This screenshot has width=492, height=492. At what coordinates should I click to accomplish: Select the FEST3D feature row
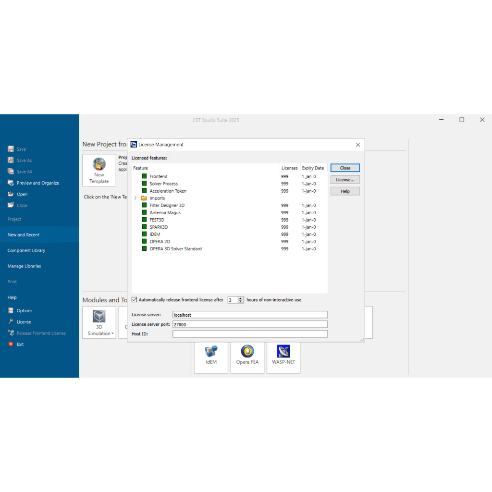coord(229,220)
